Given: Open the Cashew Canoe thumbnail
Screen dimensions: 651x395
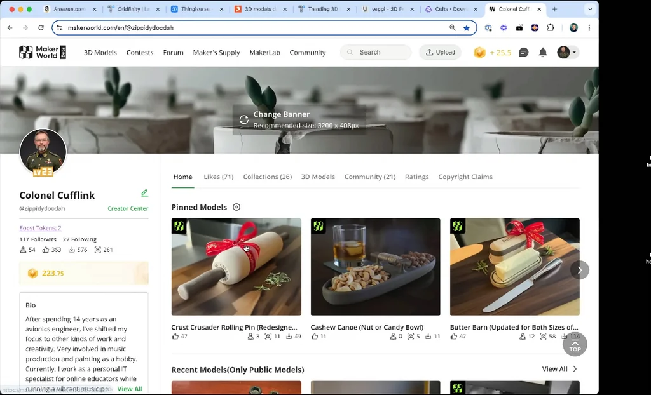Looking at the screenshot, I should coord(375,267).
